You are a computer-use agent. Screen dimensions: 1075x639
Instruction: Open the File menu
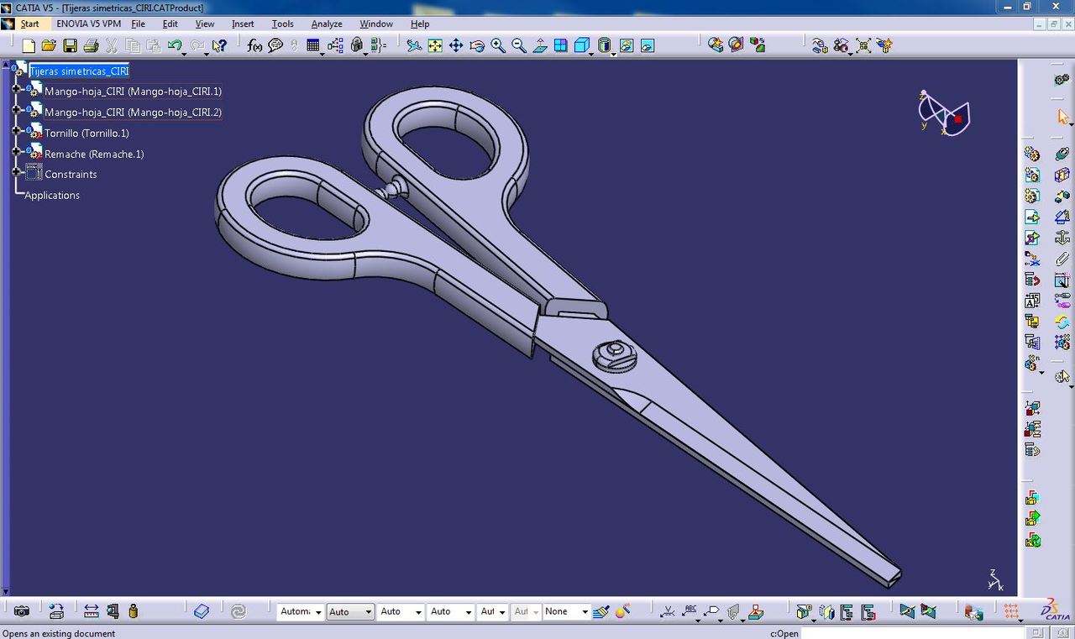tap(139, 24)
